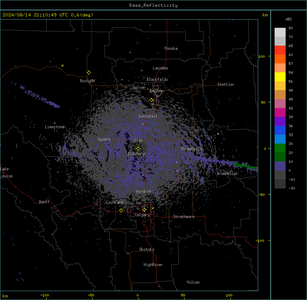
Task: Click the Drumheller city label
Action: tap(227, 174)
